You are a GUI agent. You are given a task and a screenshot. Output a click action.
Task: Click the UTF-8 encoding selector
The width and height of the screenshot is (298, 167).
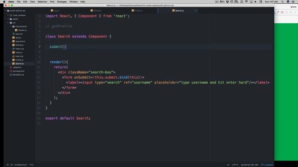click(235, 165)
